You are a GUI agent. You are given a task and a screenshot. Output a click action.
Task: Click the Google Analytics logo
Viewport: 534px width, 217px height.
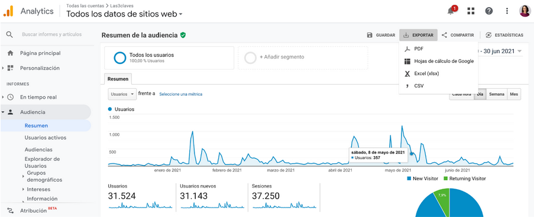click(x=8, y=11)
